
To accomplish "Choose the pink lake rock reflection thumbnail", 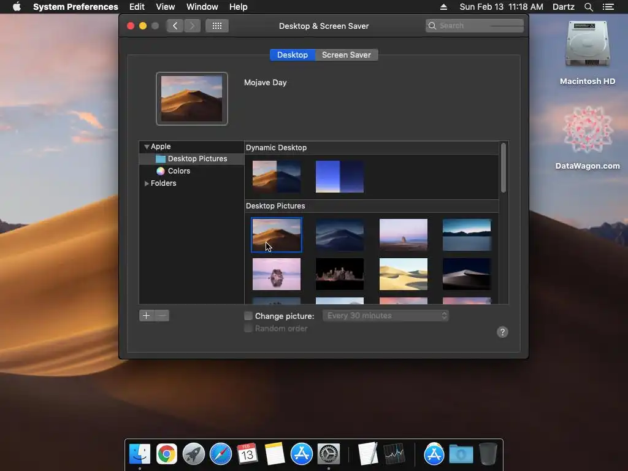I will tap(277, 274).
